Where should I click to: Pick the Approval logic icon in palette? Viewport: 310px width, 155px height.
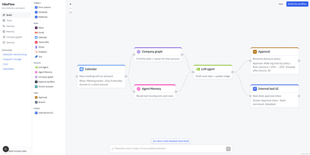point(36,97)
